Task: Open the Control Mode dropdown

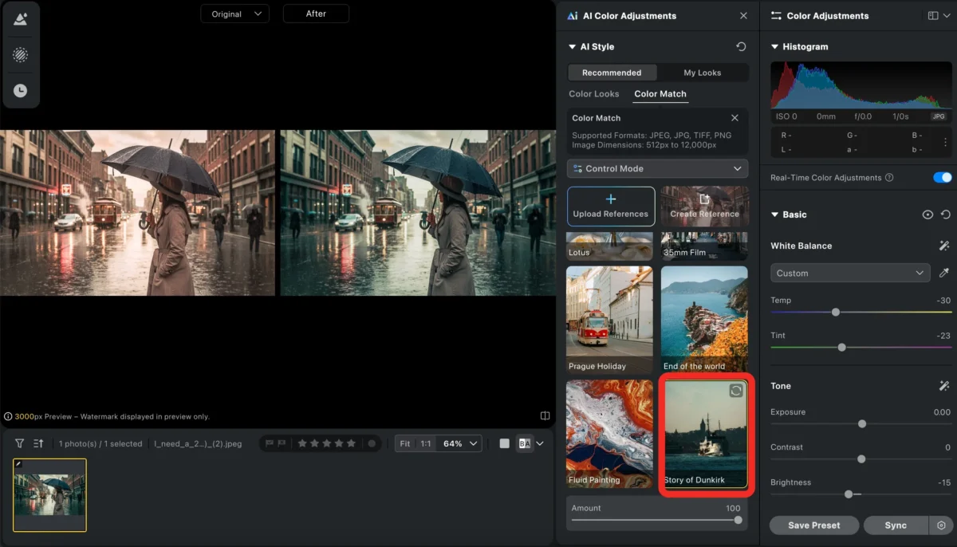Action: pos(657,169)
